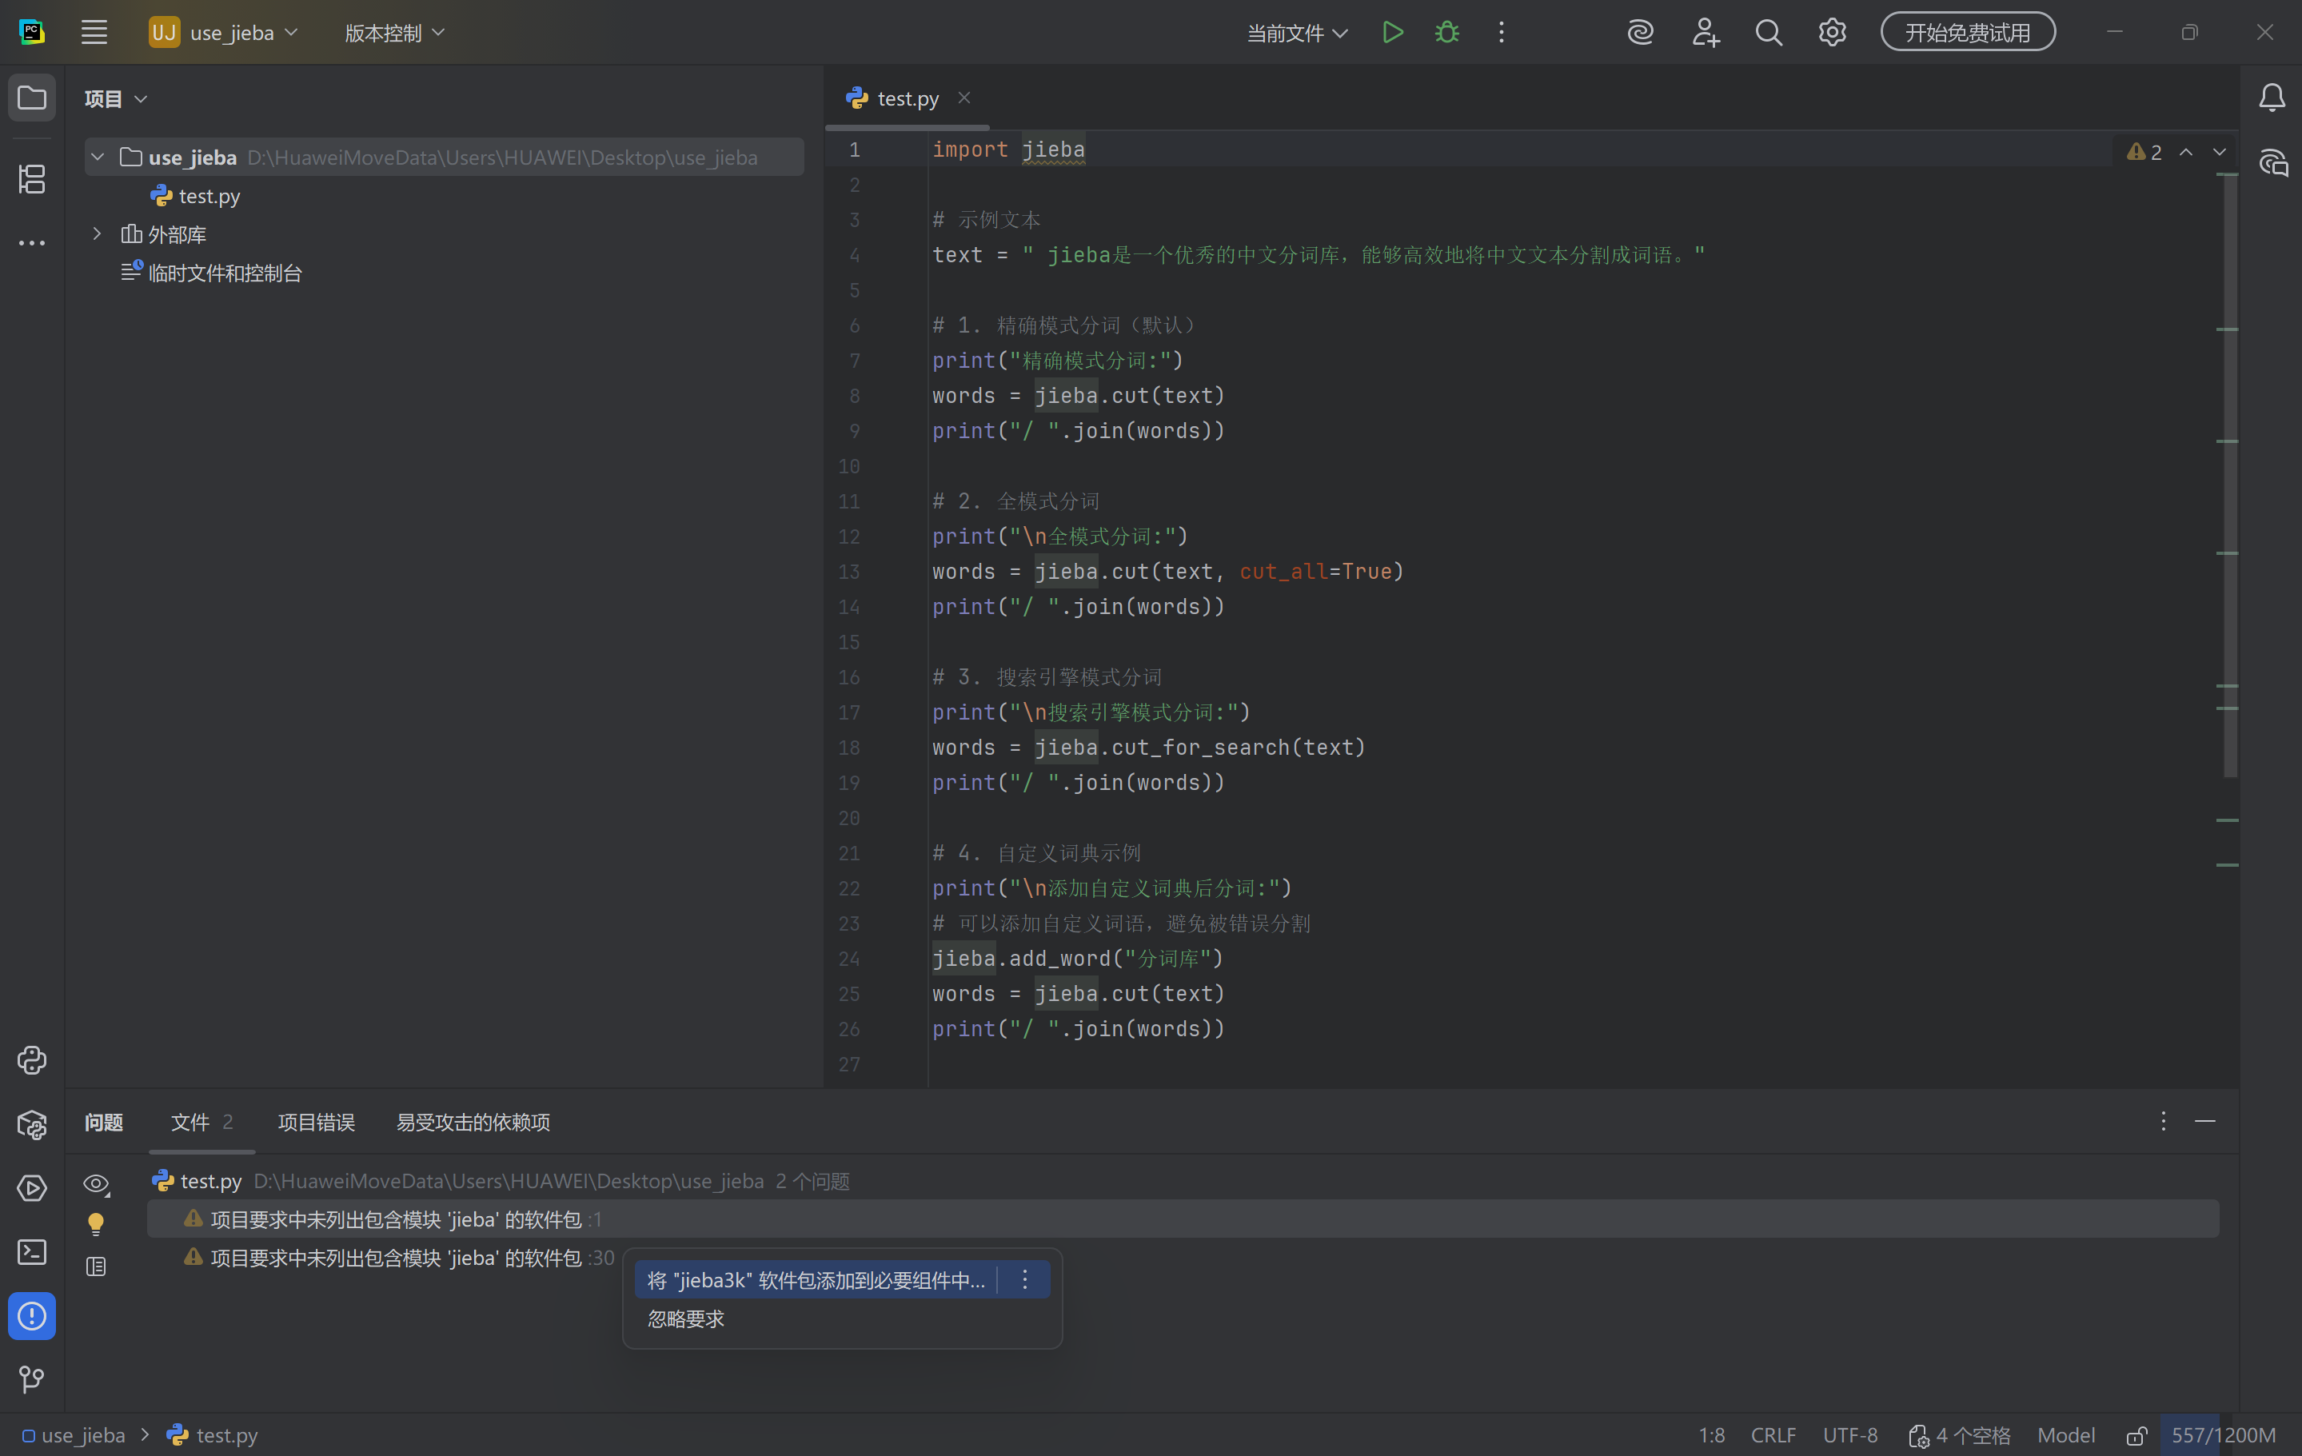Viewport: 2302px width, 1456px height.
Task: Click the AI Assistant spiral icon in top toolbar
Action: pyautogui.click(x=1641, y=33)
